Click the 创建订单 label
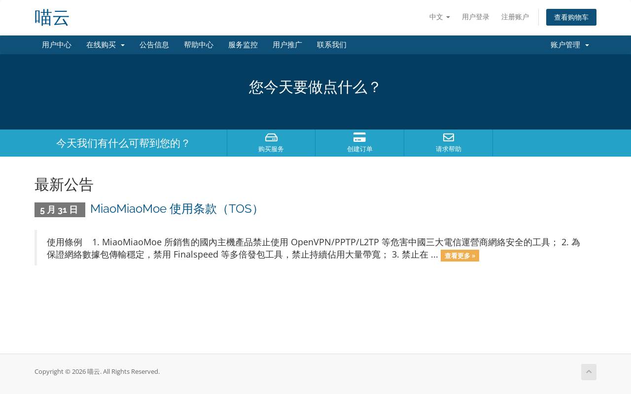631x394 pixels. pos(360,149)
